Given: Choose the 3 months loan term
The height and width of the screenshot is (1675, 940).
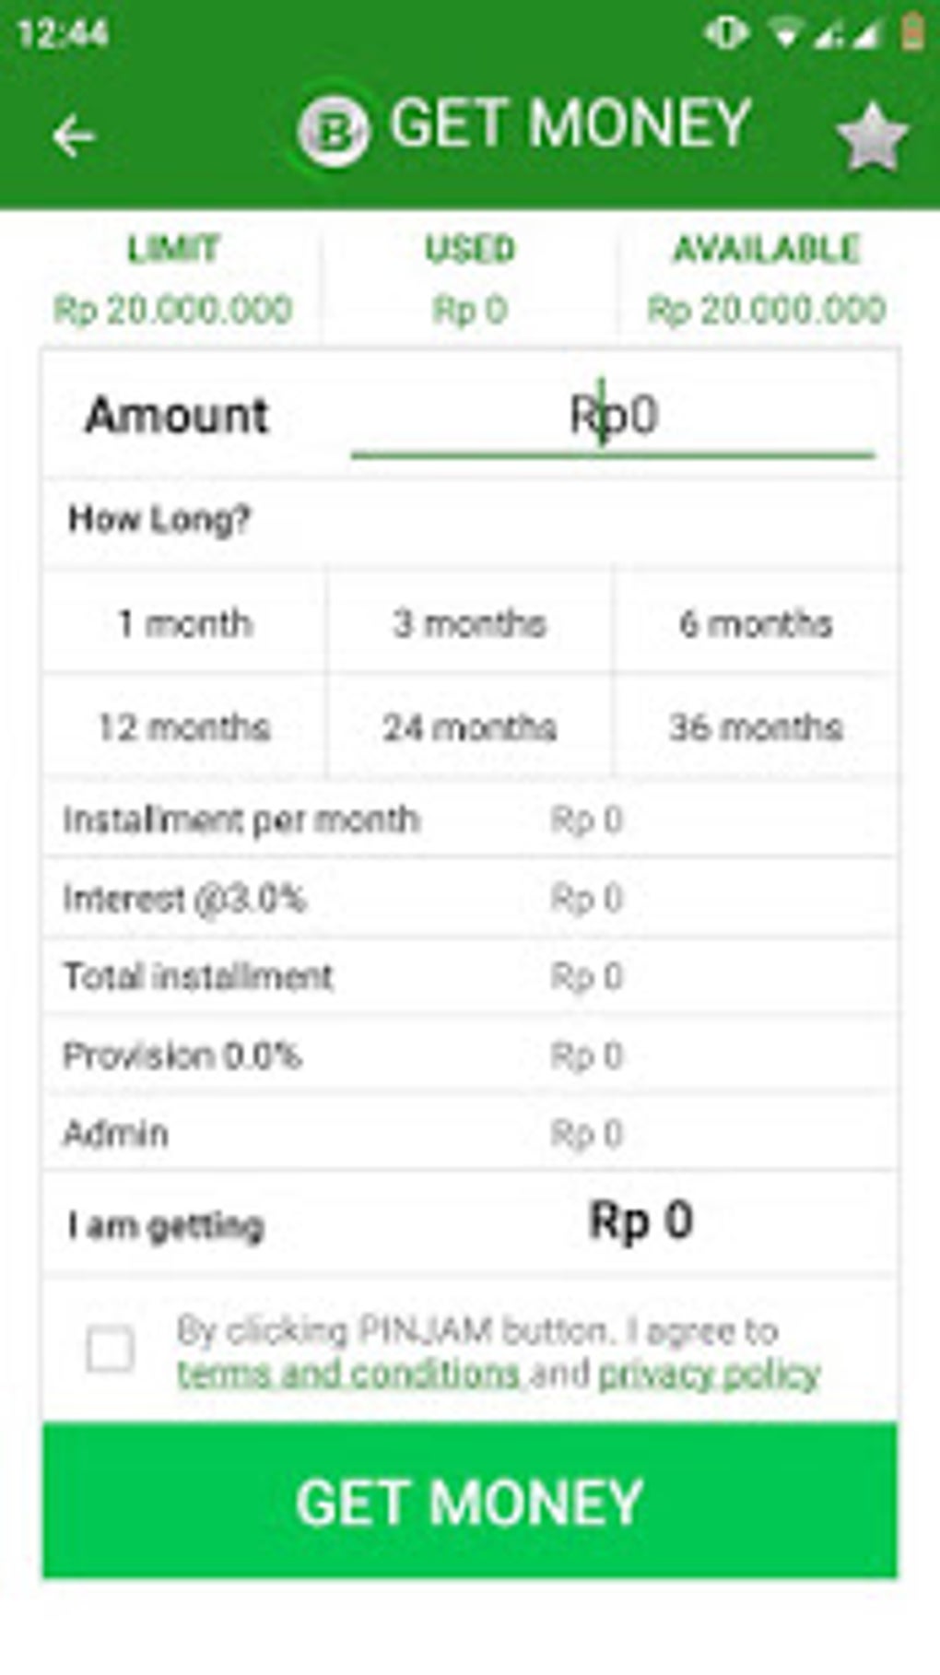Looking at the screenshot, I should 470,623.
